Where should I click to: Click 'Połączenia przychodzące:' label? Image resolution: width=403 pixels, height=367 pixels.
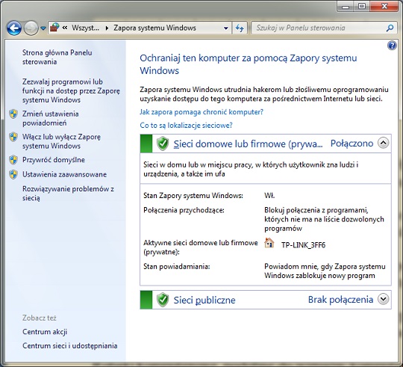[184, 211]
